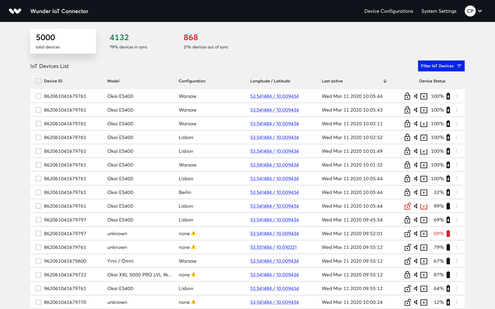Click the 5000 total devices card
The height and width of the screenshot is (309, 495).
click(63, 41)
